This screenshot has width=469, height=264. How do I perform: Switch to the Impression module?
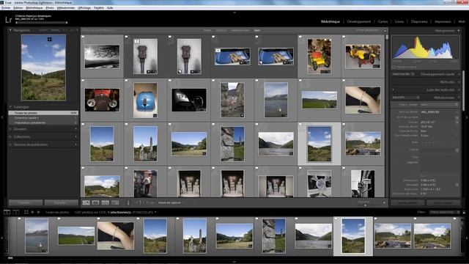[443, 21]
